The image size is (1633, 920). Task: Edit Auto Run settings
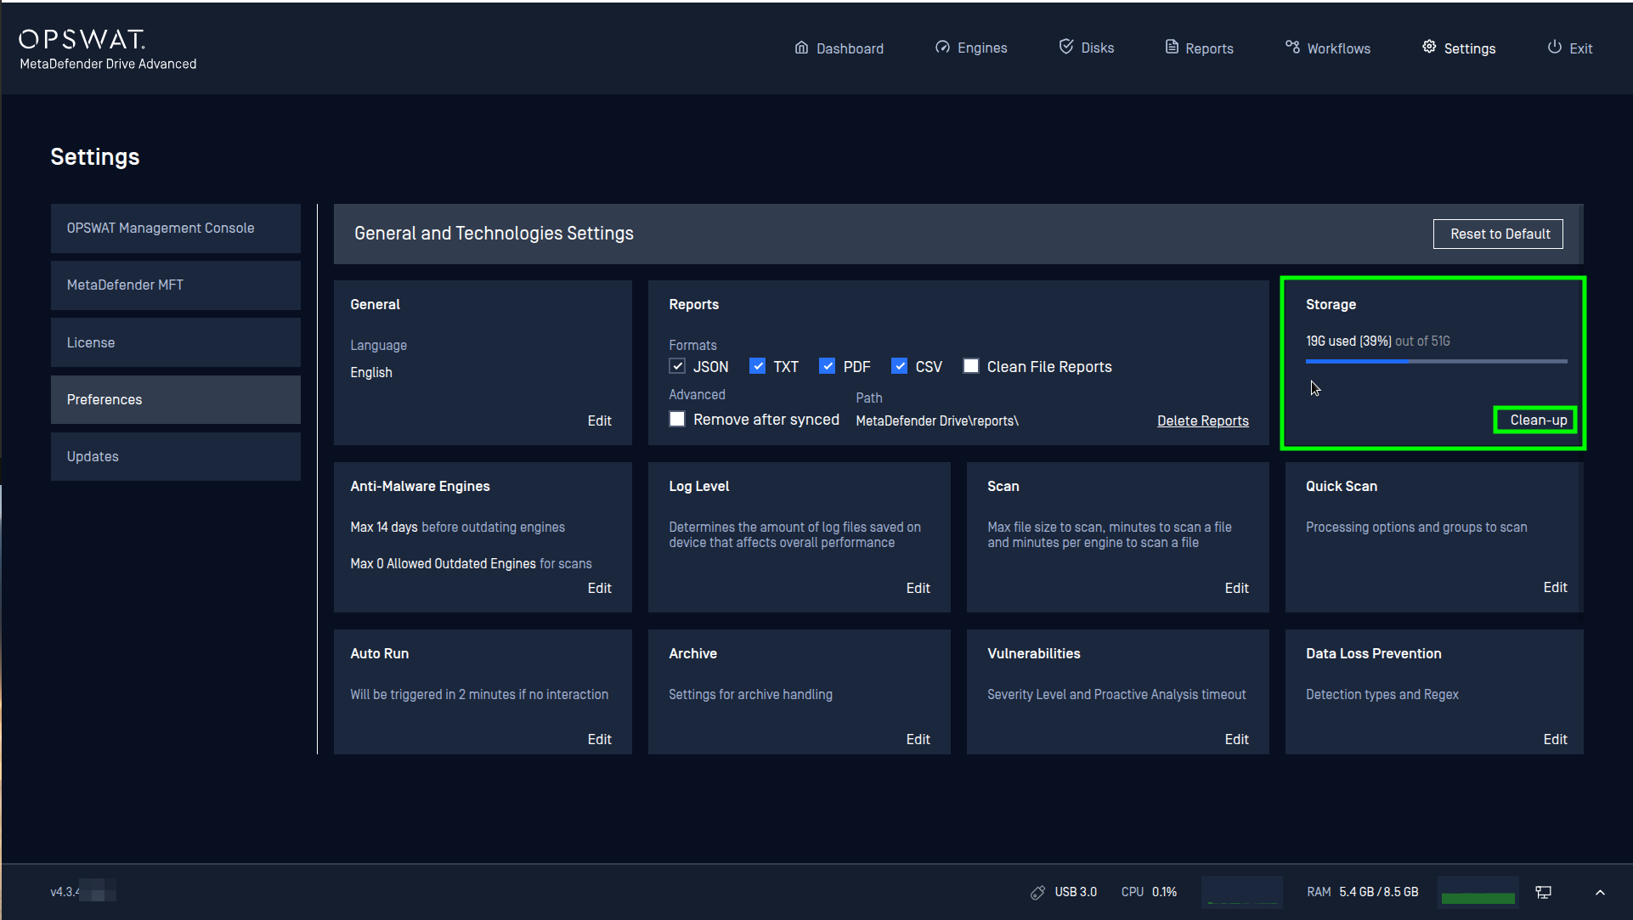(x=599, y=739)
